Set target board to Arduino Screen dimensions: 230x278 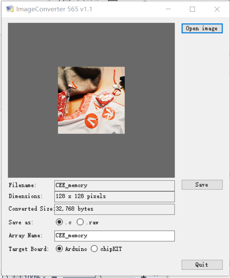59,249
